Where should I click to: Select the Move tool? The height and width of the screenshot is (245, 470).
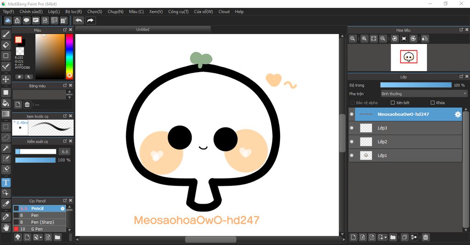coord(6,79)
